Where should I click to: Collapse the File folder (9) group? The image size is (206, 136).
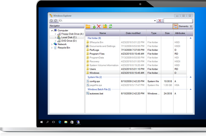191,38
